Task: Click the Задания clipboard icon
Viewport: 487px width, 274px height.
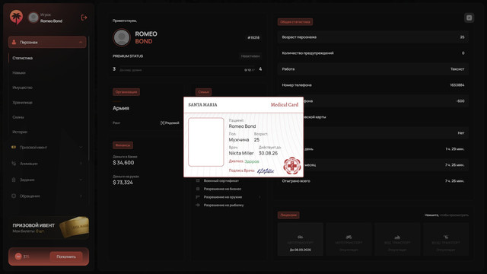Action: (14, 180)
